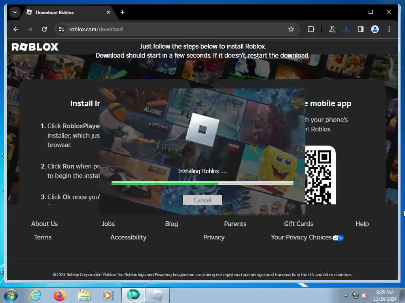
Task: Open the Windows Start menu
Action: [11, 295]
